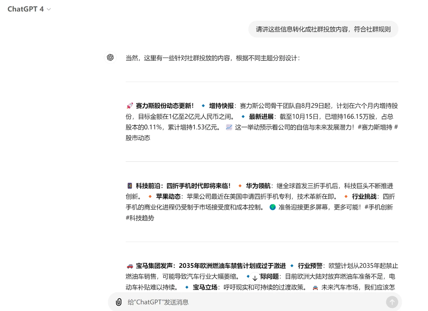
Task: Click the hashtag #手机创新
Action: pyautogui.click(x=378, y=207)
